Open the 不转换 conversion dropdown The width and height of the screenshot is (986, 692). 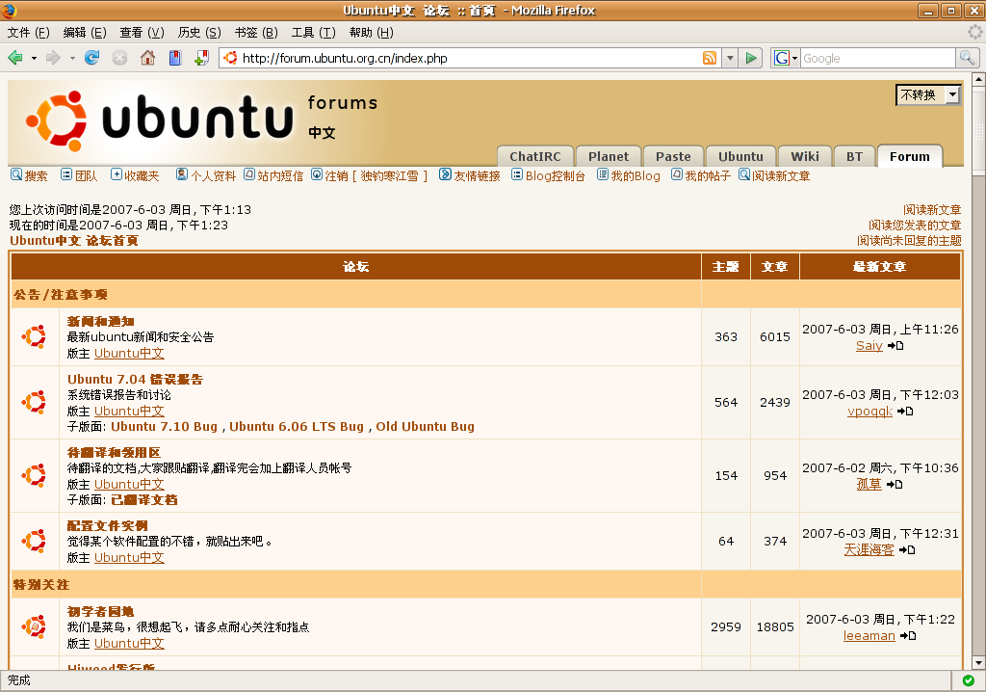[928, 95]
